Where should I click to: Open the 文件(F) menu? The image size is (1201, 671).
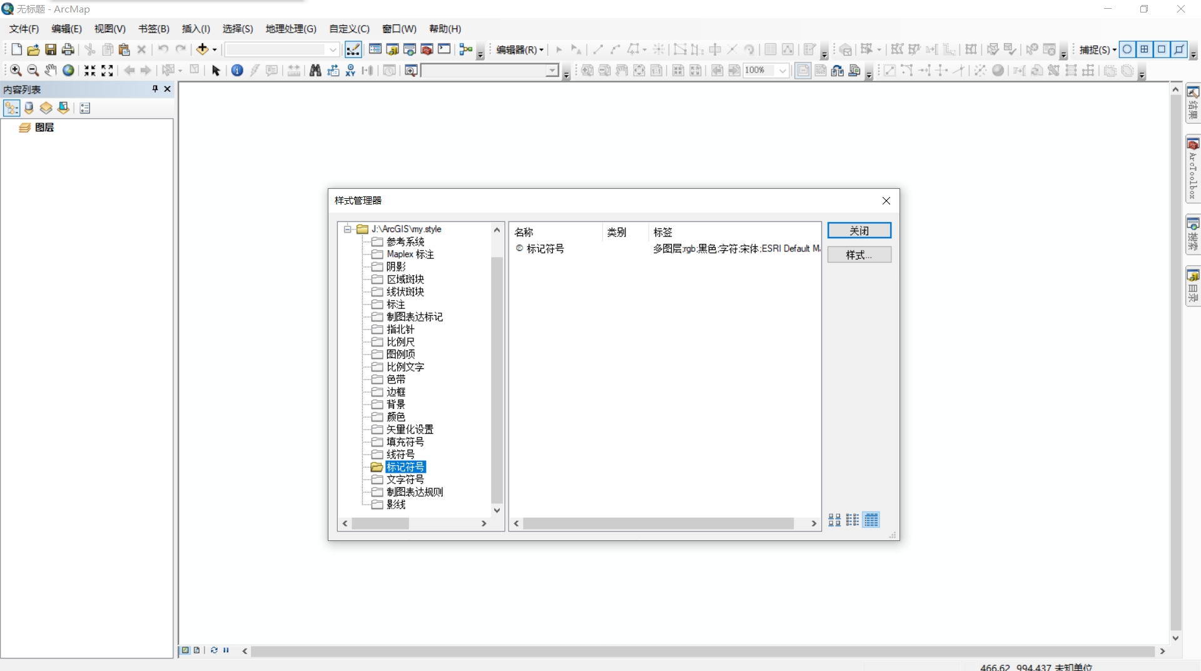pyautogui.click(x=24, y=29)
